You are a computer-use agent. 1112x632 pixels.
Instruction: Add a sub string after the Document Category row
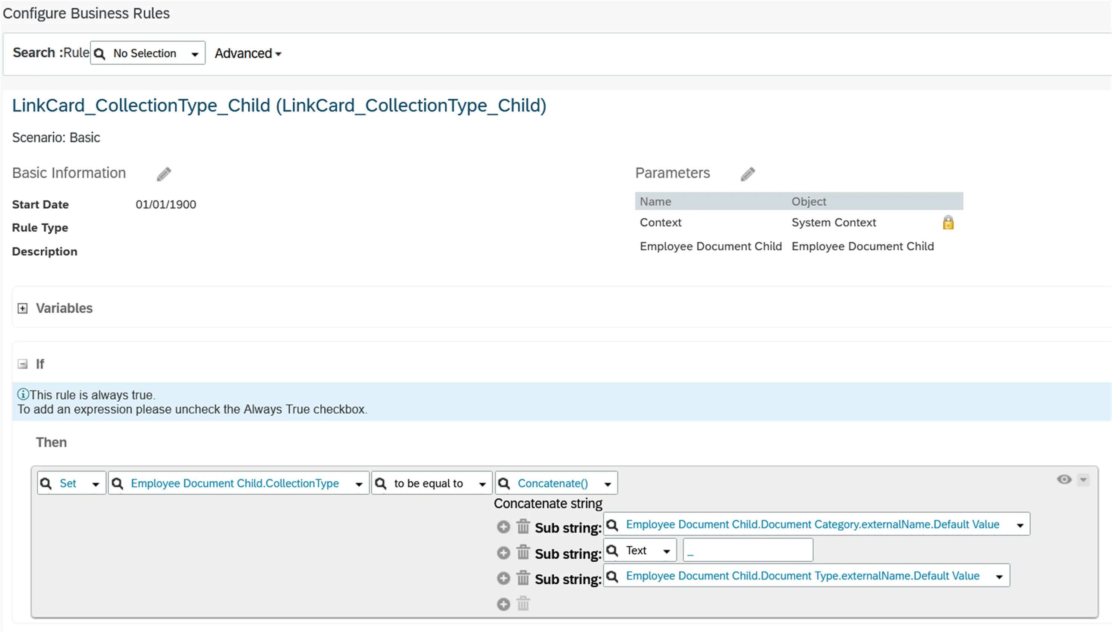click(503, 527)
